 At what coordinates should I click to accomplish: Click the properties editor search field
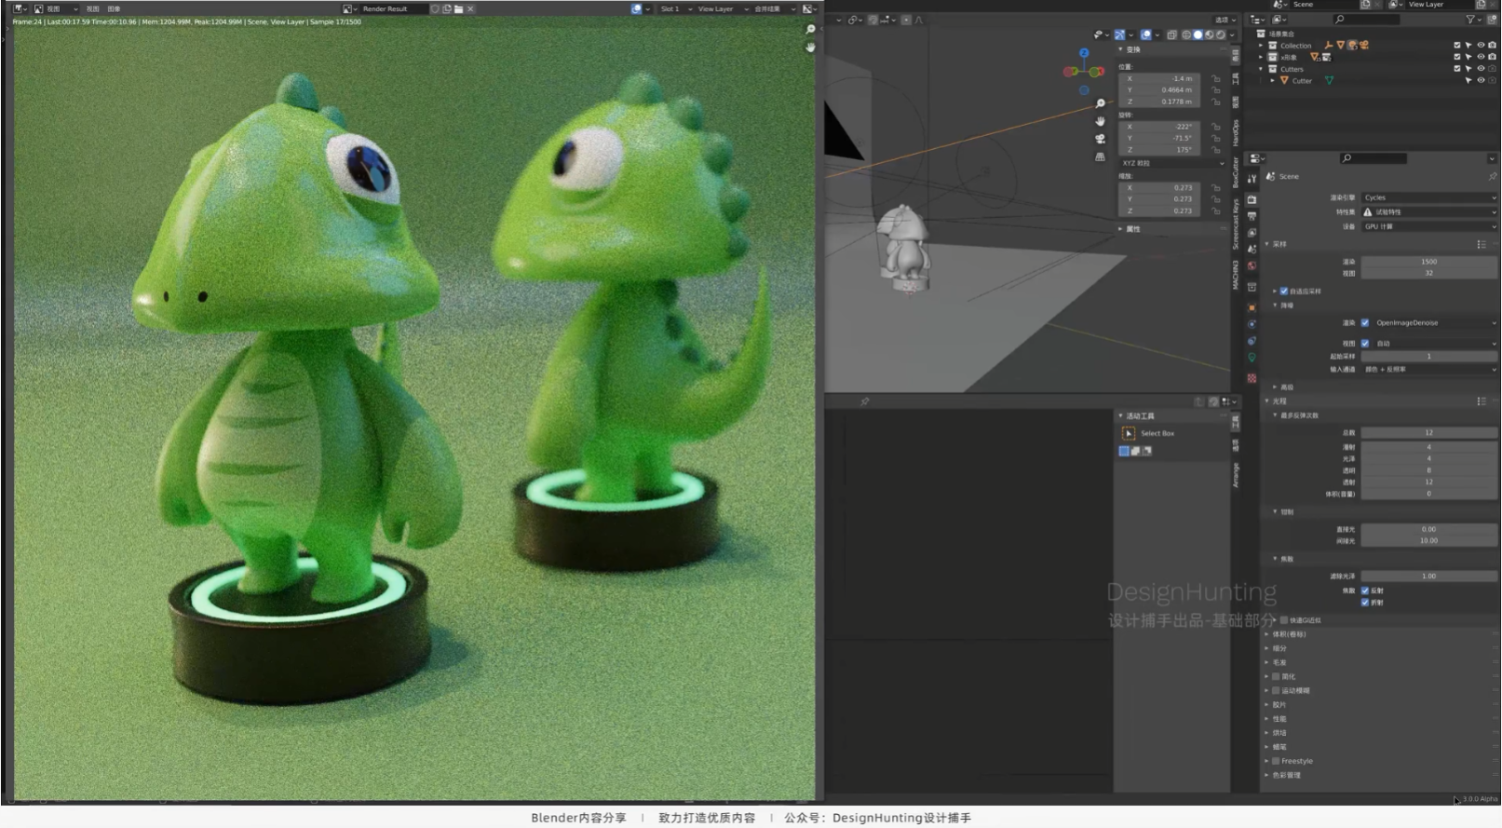(x=1373, y=158)
